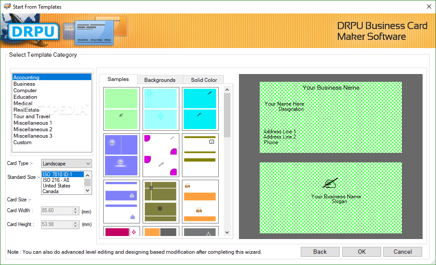Click the orange striped template thumbnail

[200, 201]
